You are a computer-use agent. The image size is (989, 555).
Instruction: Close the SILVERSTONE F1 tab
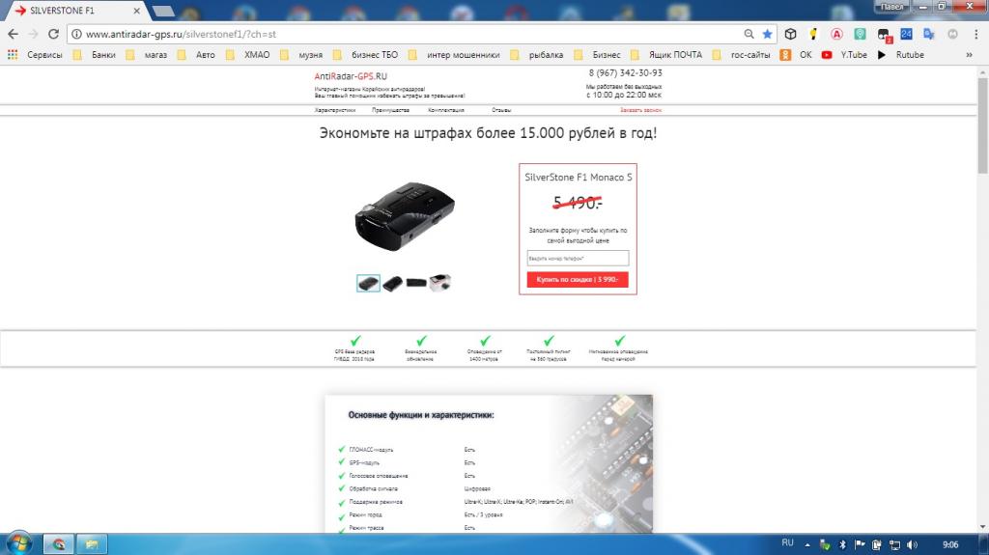(136, 11)
